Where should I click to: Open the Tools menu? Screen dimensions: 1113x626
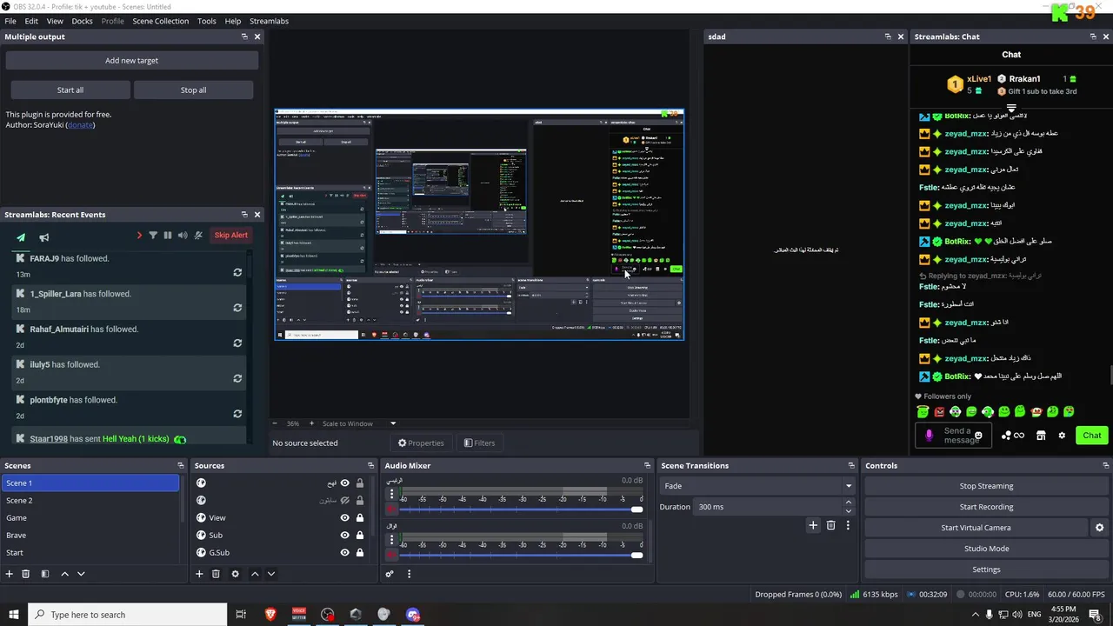207,21
